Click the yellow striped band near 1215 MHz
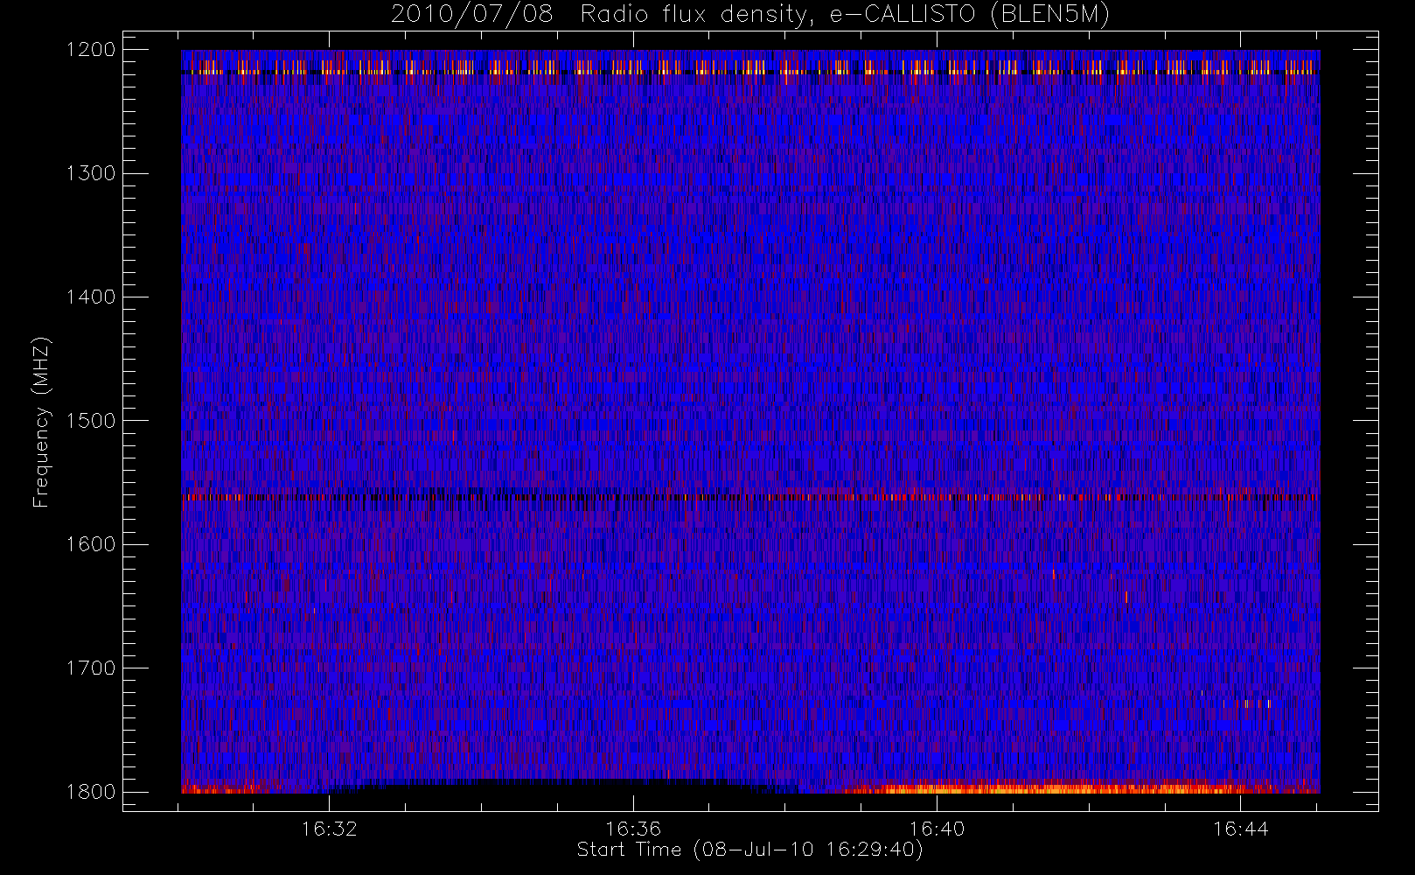Viewport: 1415px width, 875px height. coord(750,67)
